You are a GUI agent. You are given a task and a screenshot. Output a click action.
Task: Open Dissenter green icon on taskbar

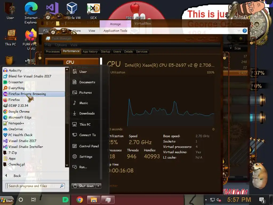(x=65, y=200)
